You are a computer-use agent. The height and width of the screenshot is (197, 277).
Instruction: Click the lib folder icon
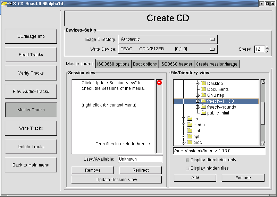190,119
